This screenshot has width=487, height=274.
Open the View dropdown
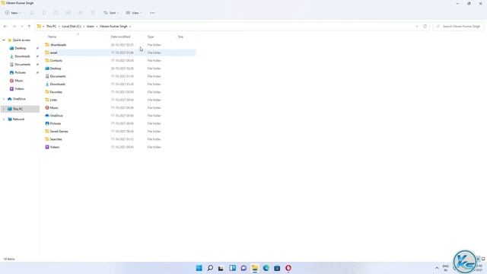tap(134, 13)
